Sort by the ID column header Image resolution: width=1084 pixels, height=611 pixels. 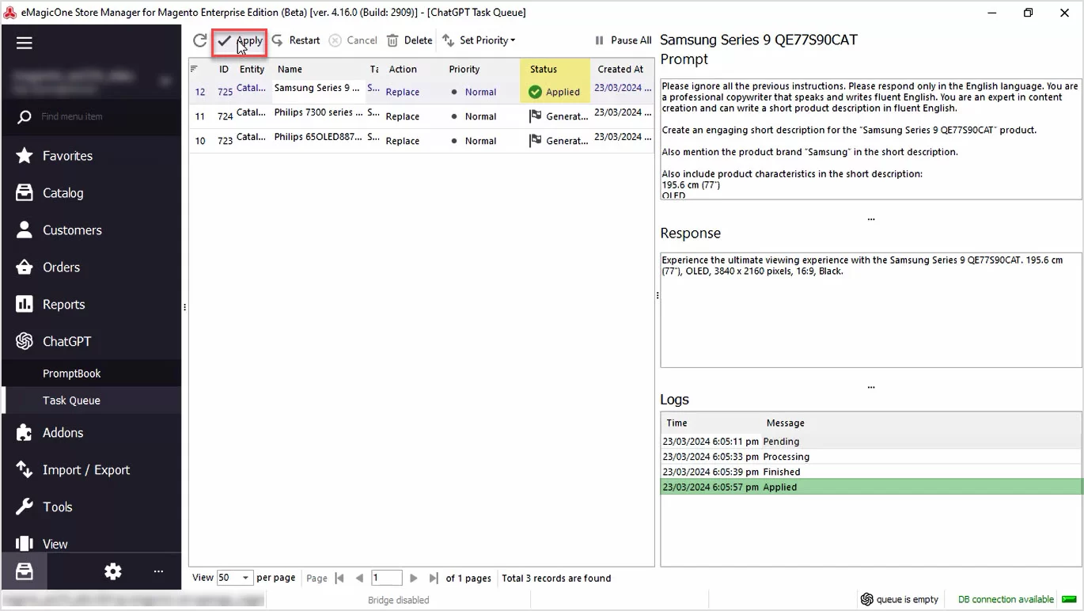(224, 69)
